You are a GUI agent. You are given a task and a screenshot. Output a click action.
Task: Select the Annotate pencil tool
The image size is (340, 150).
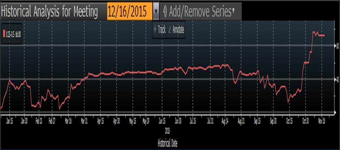tap(176, 30)
